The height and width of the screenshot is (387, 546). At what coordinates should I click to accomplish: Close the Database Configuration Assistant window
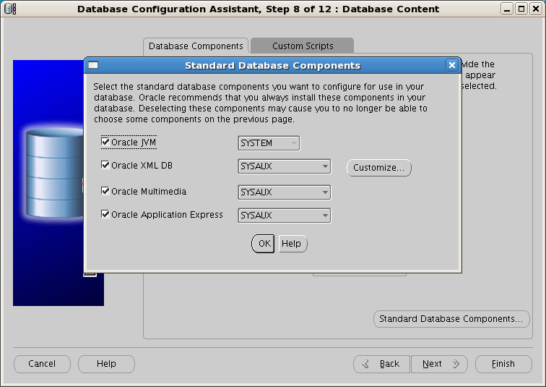click(x=536, y=9)
